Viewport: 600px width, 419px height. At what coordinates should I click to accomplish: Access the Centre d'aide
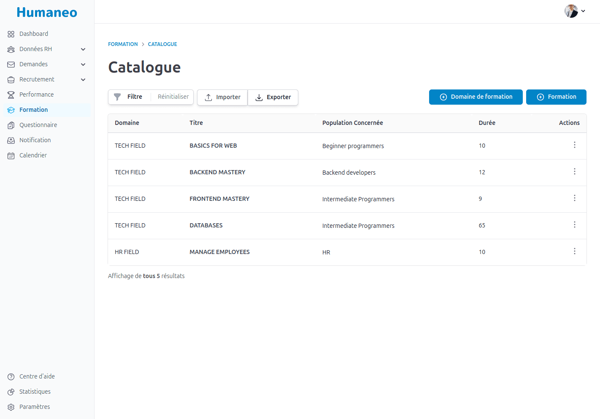37,376
